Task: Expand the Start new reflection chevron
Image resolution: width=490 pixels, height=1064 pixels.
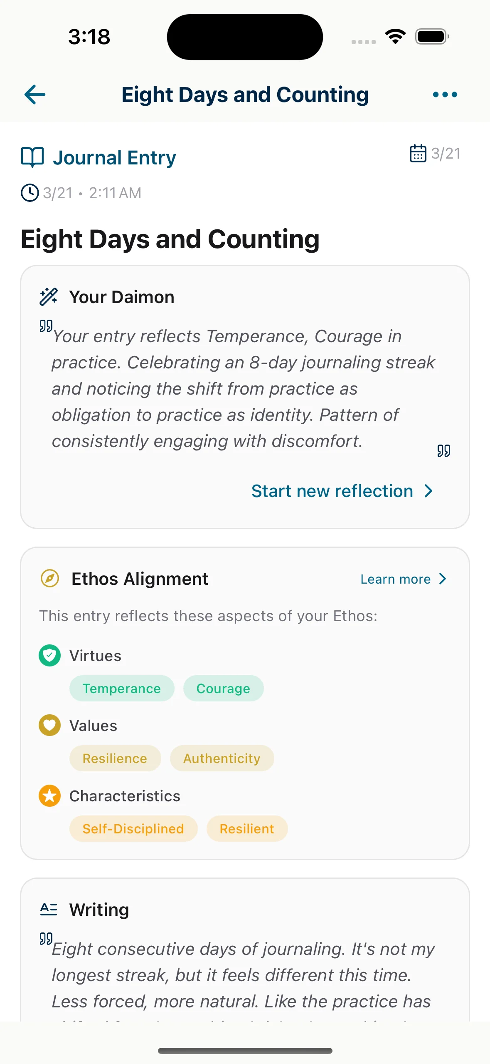Action: (428, 491)
